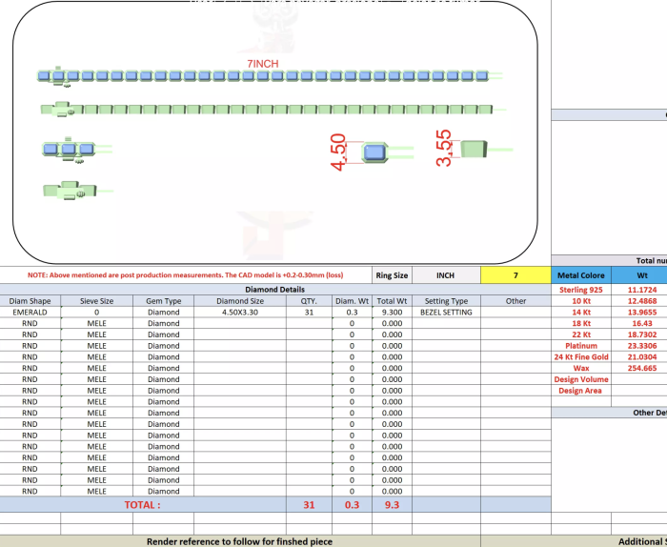Image resolution: width=667 pixels, height=547 pixels.
Task: Select the three-stone clasp detail drawing
Action: point(71,149)
